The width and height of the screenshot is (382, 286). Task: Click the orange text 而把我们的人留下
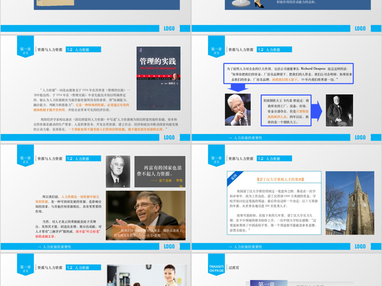pyautogui.click(x=285, y=79)
